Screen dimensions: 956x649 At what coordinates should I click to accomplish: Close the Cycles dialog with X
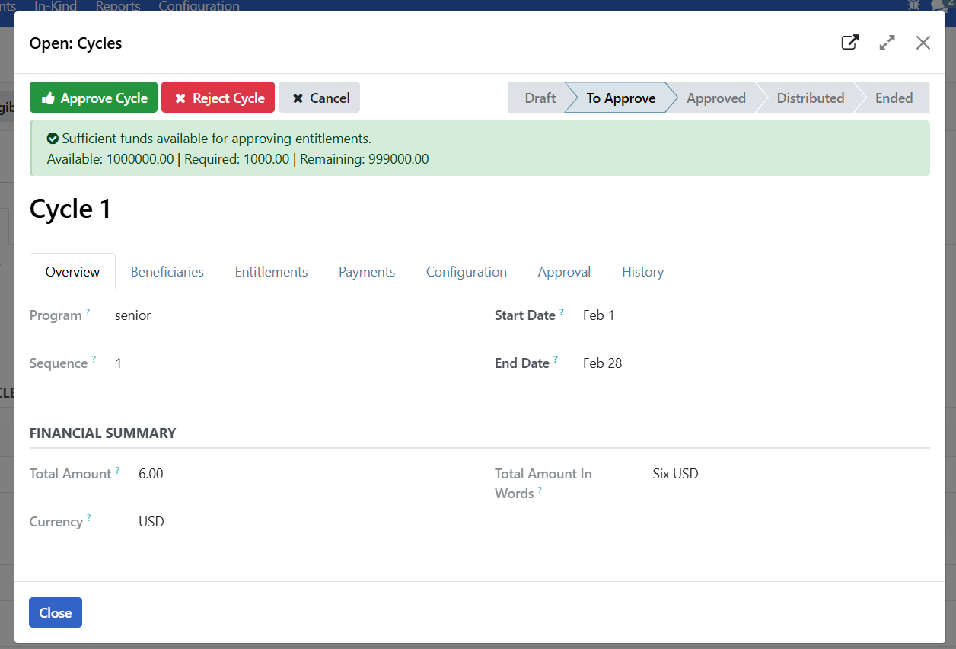click(923, 43)
